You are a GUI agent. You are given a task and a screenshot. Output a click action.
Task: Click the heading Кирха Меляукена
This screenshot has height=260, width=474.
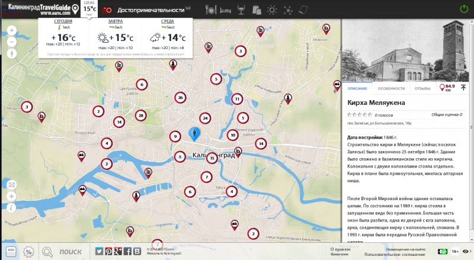click(376, 103)
